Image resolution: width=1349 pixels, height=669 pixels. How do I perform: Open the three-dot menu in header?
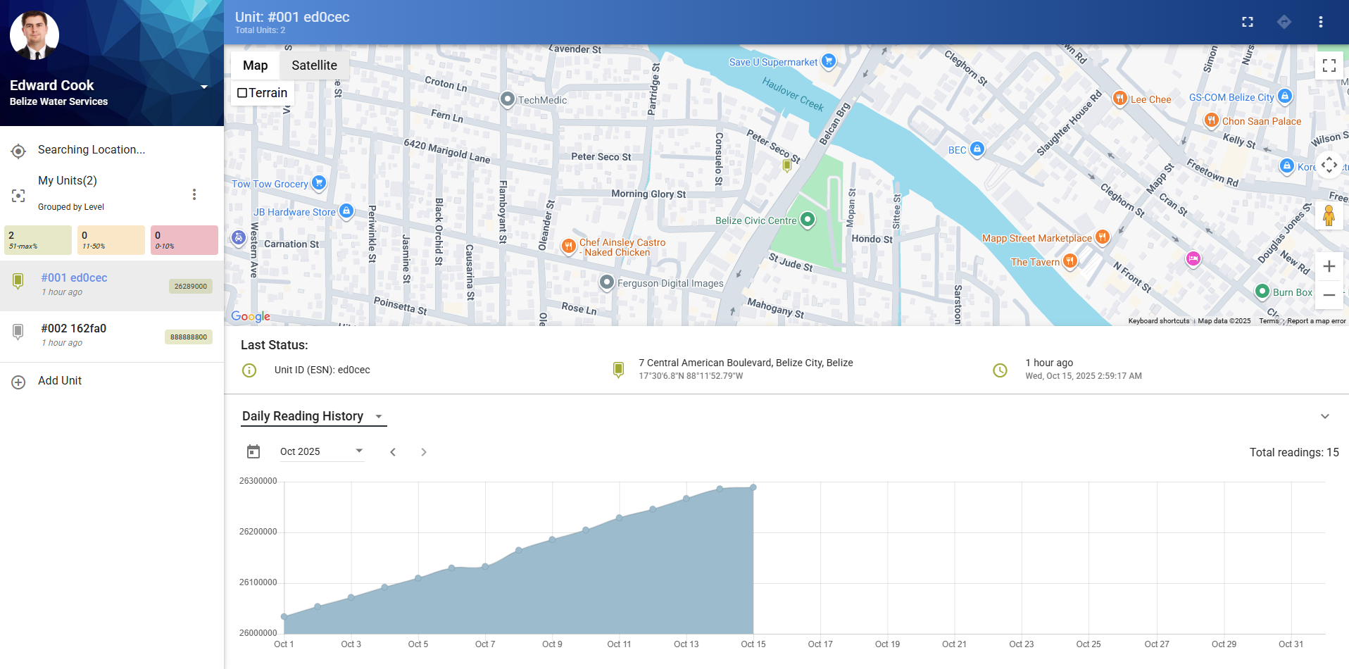[1320, 22]
